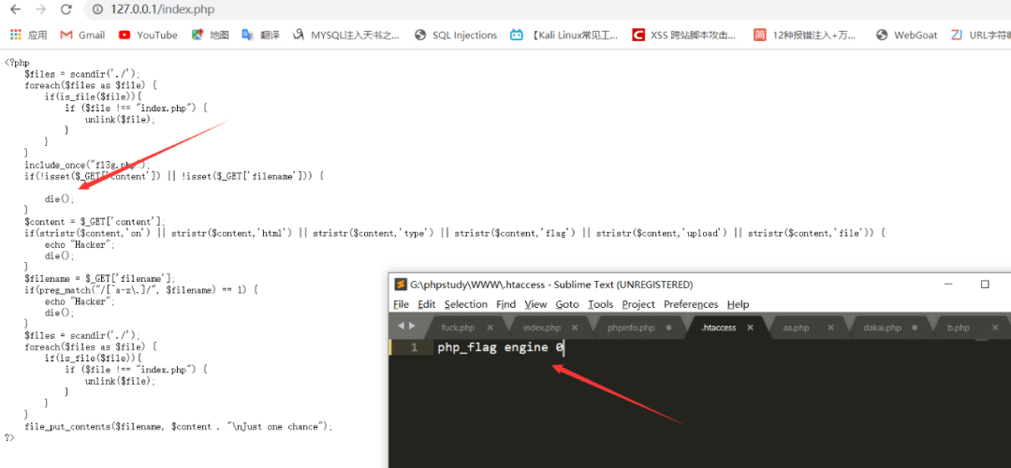
Task: Open the Preferences menu in Sublime Text
Action: tap(691, 304)
